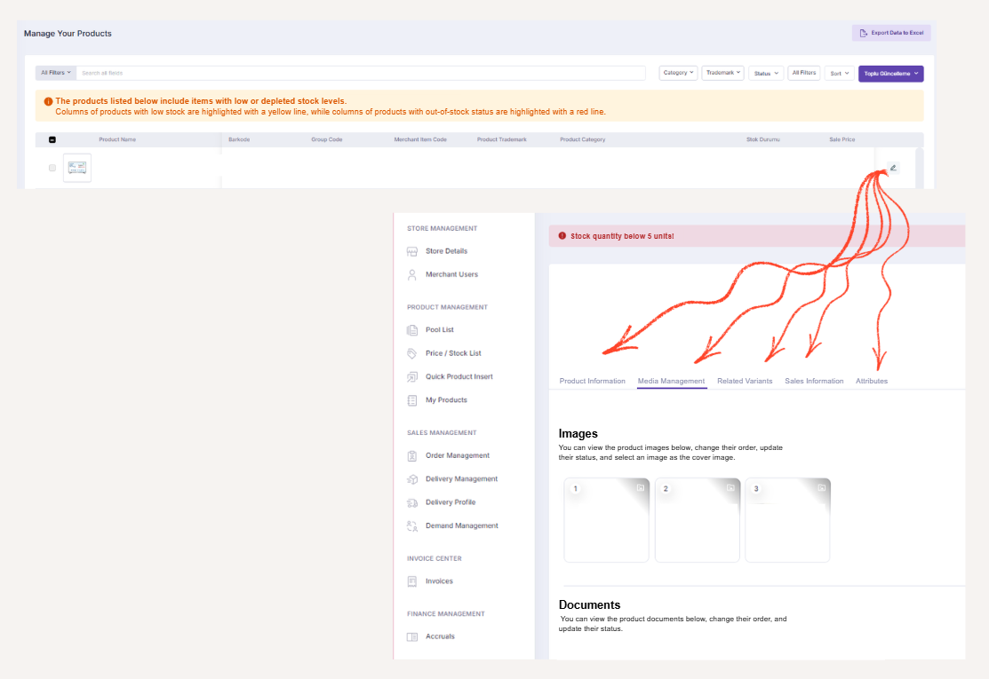Click the Invoices sidebar icon
This screenshot has height=679, width=989.
point(412,581)
